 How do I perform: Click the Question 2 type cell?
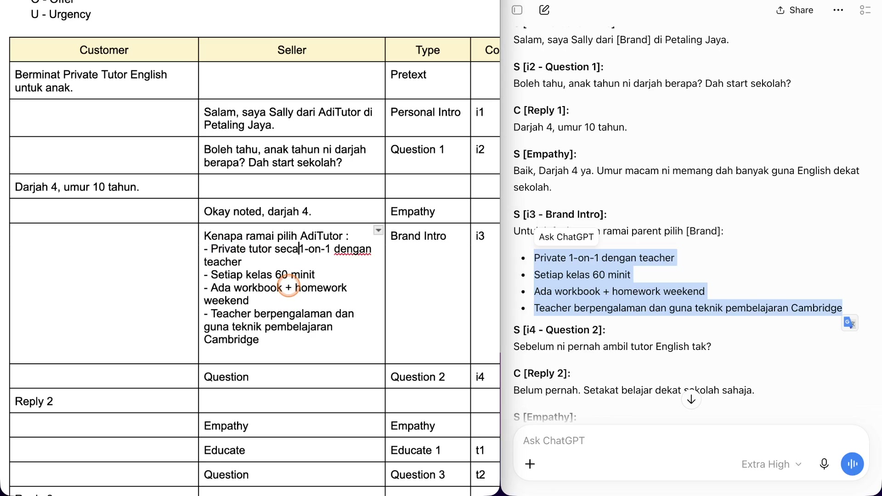click(428, 377)
